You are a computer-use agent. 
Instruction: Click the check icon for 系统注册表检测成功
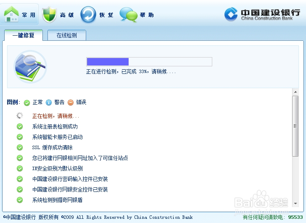(20, 126)
